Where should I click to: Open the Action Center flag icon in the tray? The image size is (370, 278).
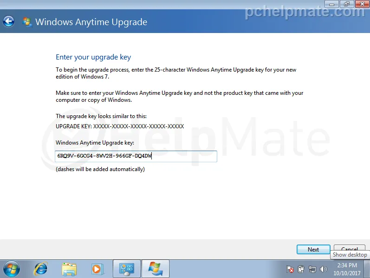pos(290,269)
